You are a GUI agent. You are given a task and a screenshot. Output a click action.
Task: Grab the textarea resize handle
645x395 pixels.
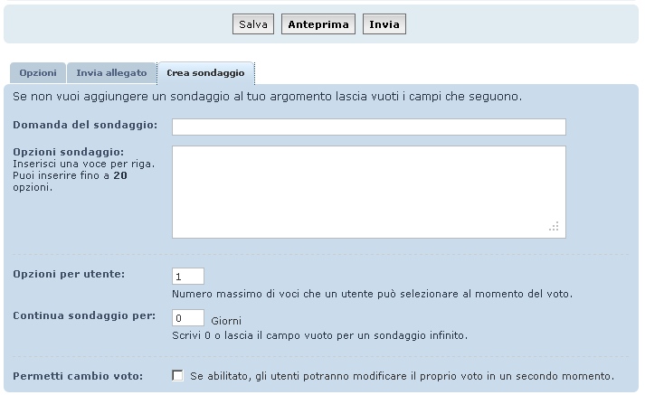(555, 227)
